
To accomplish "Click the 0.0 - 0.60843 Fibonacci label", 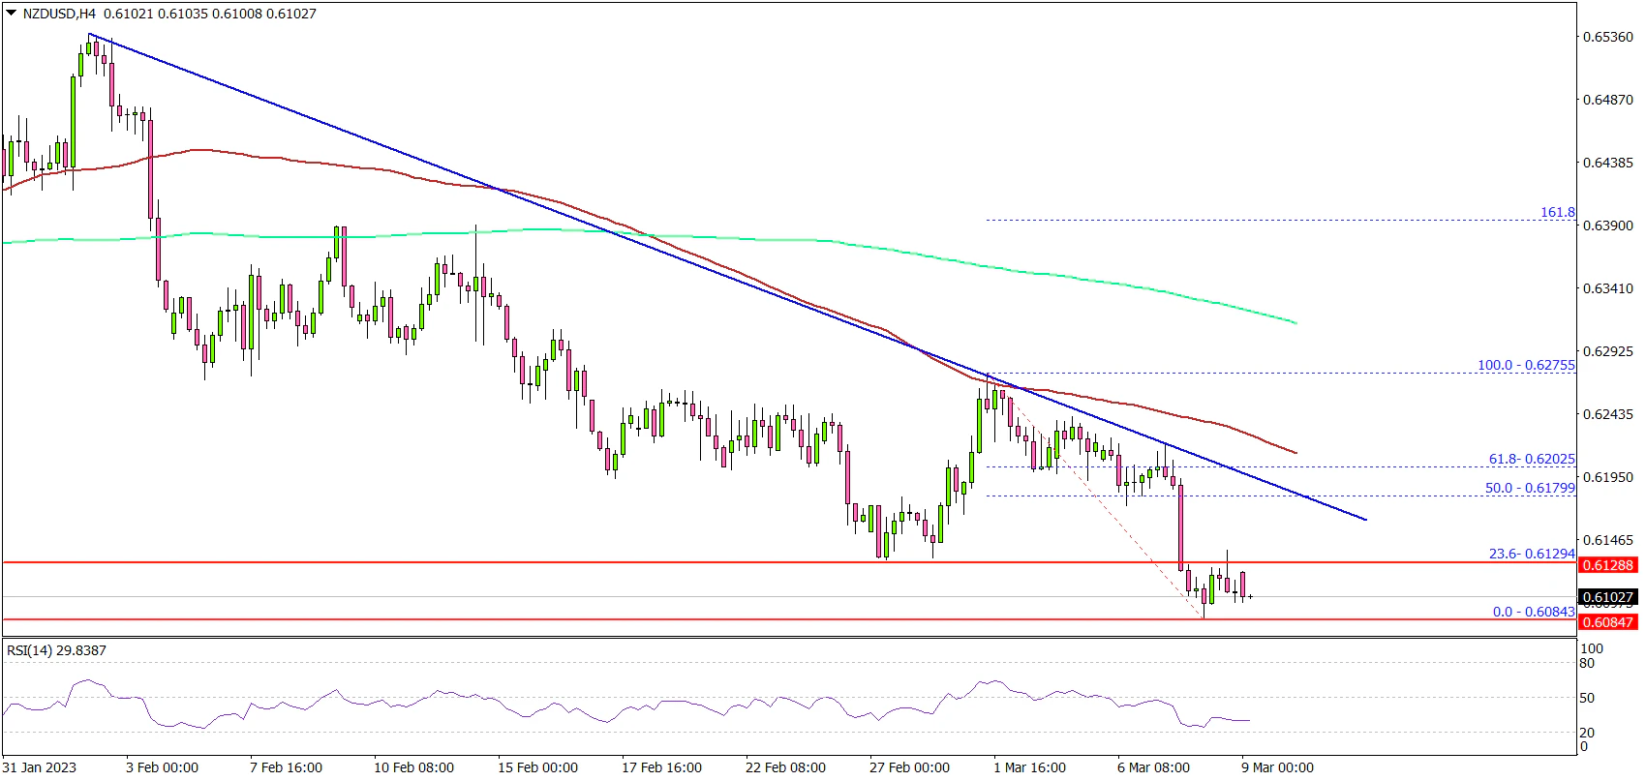I will coord(1534,613).
